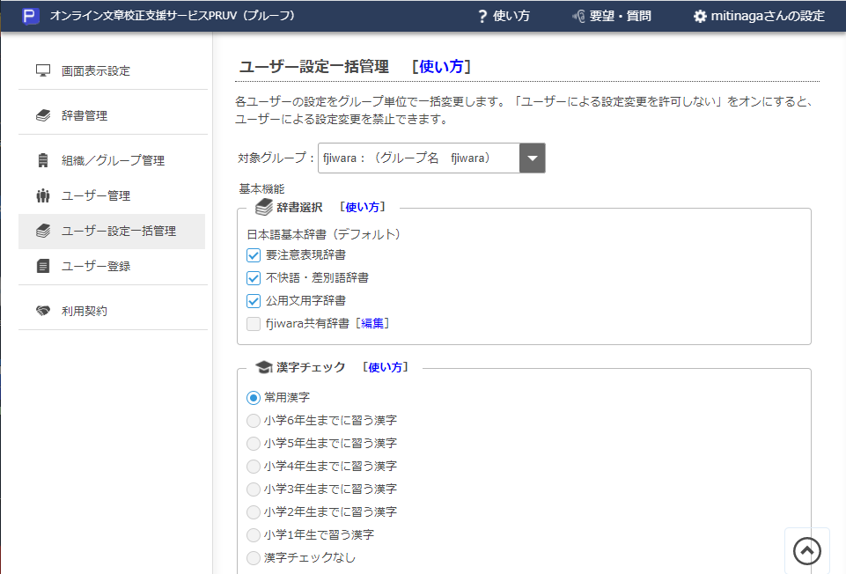846x574 pixels.
Task: Click the books icon beside 辞書管理
Action: coord(41,114)
